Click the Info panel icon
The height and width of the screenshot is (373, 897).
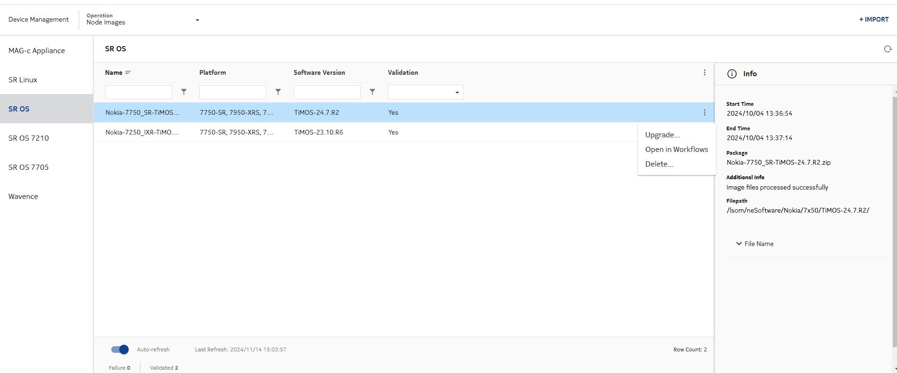(732, 74)
